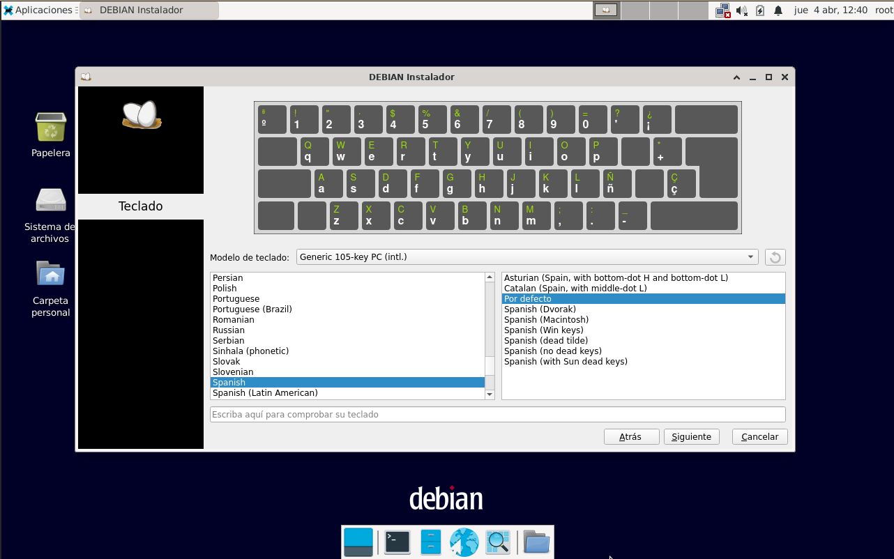Image resolution: width=894 pixels, height=559 pixels.
Task: Open the Carpeta personal desktop icon
Action: coord(51,274)
